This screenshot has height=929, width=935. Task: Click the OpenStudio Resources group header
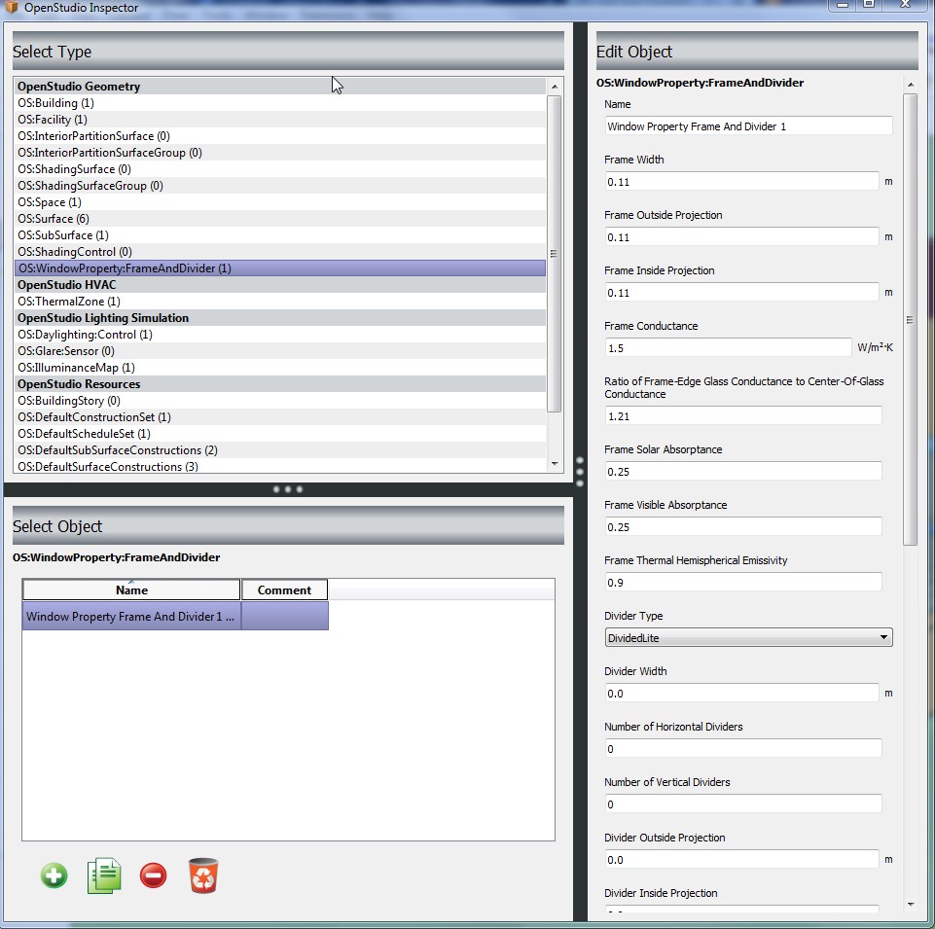pos(279,384)
